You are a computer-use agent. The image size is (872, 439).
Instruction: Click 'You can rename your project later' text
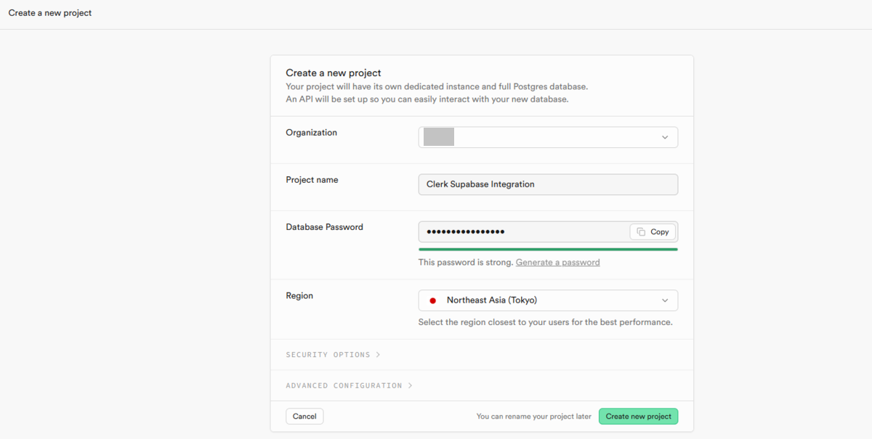click(534, 417)
